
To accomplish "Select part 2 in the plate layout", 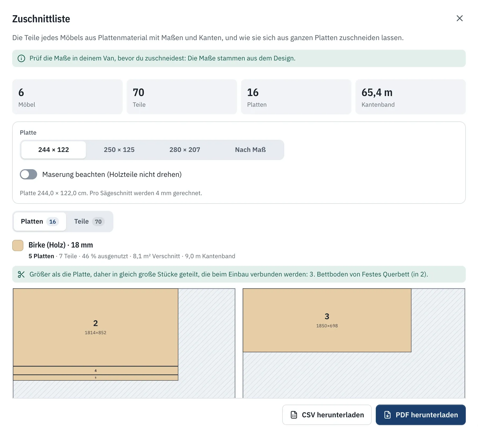I will tap(96, 327).
